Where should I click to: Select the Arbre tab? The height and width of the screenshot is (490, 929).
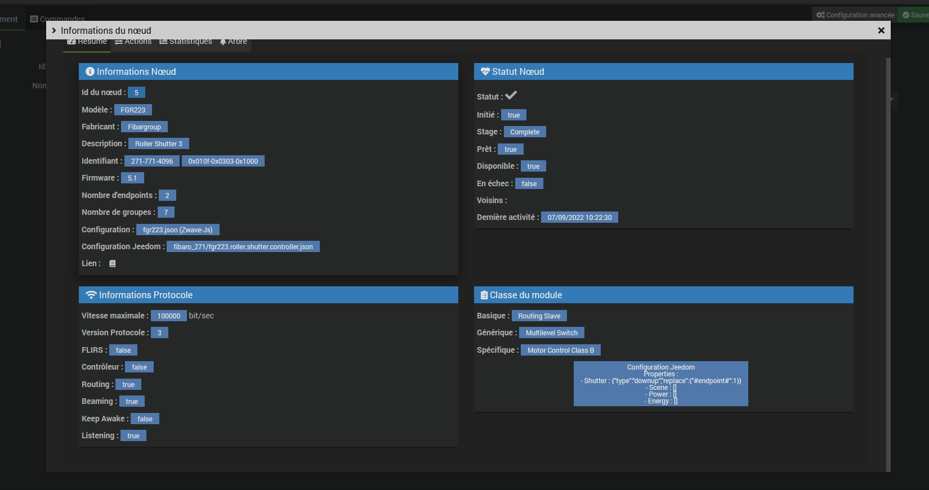point(234,42)
